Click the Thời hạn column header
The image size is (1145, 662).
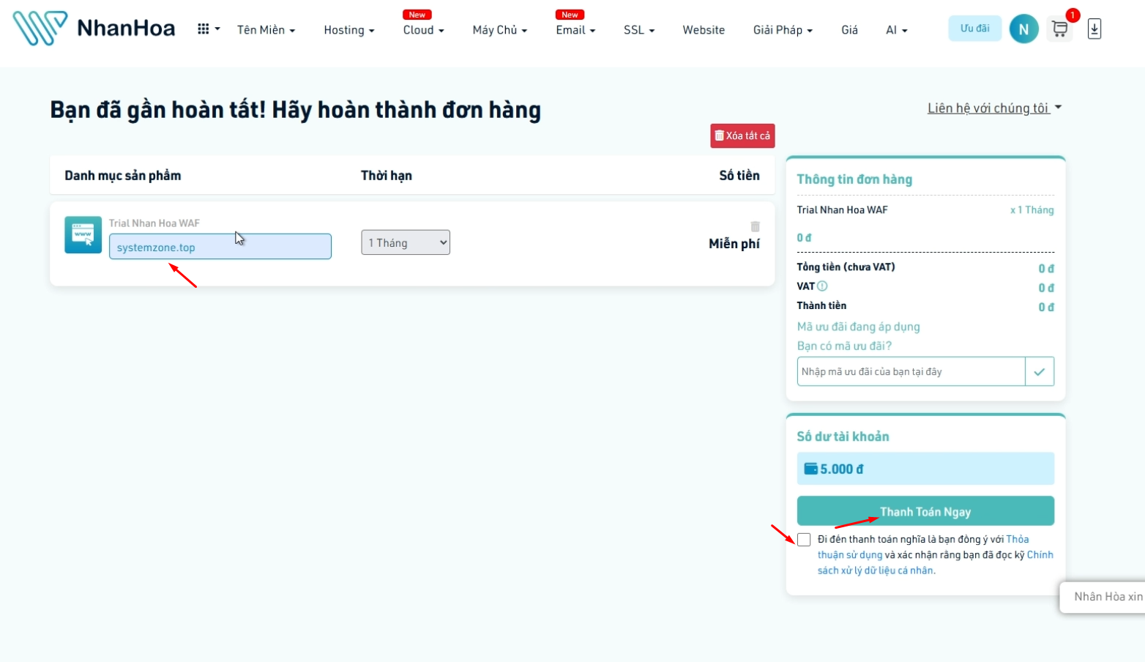point(387,176)
